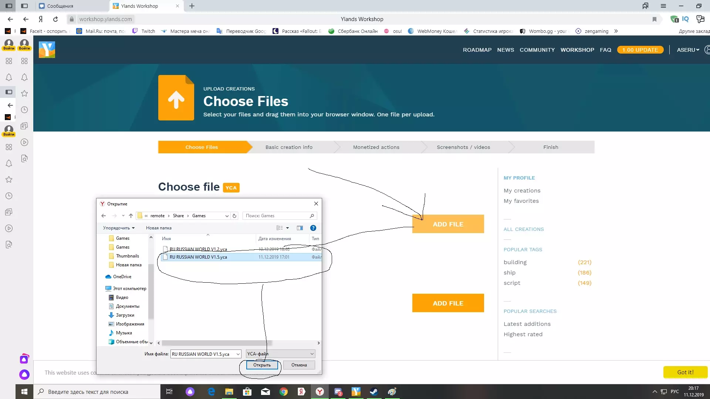Click the help question mark icon in dialog
This screenshot has width=710, height=399.
pyautogui.click(x=313, y=228)
